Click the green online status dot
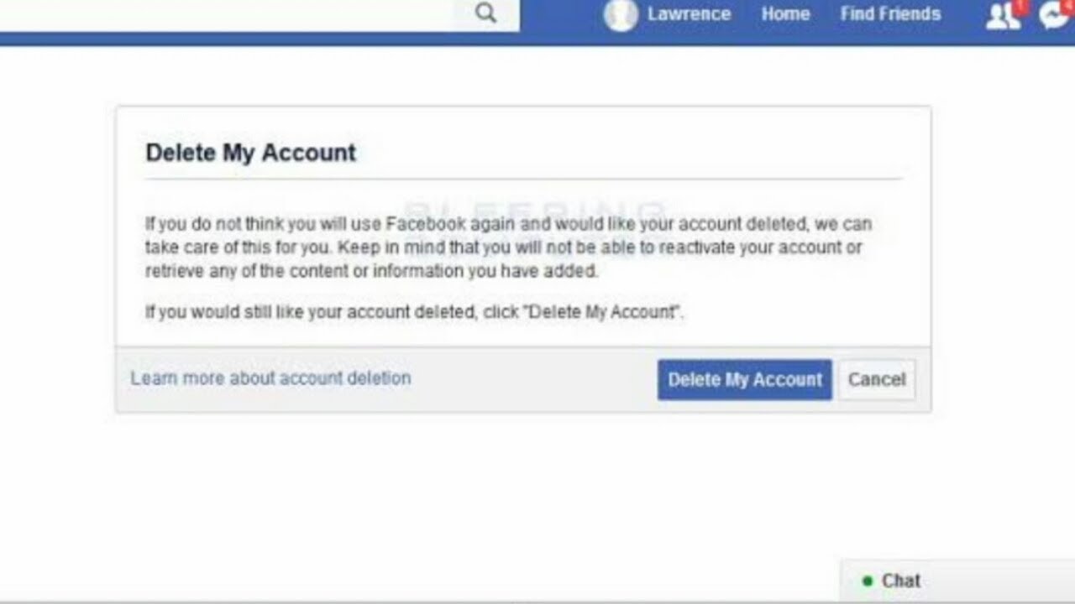The width and height of the screenshot is (1075, 604). [868, 581]
